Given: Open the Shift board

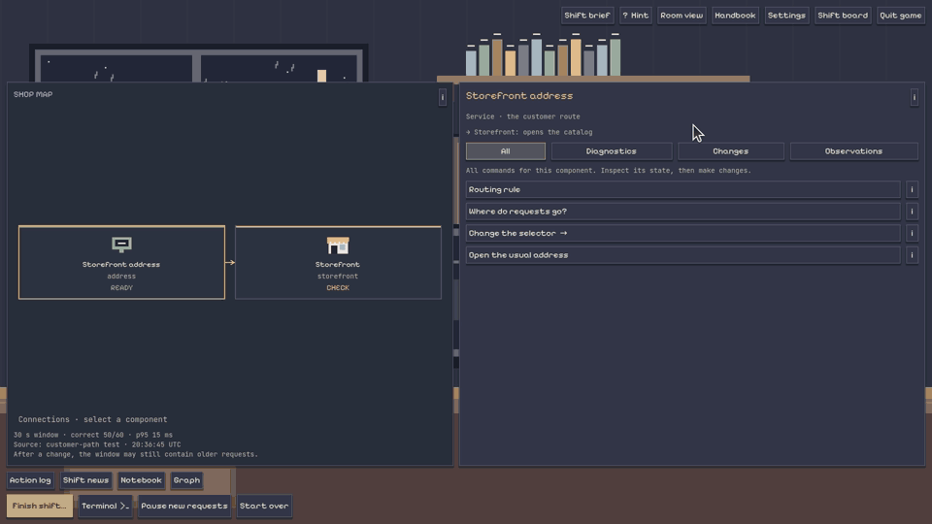Looking at the screenshot, I should (843, 16).
